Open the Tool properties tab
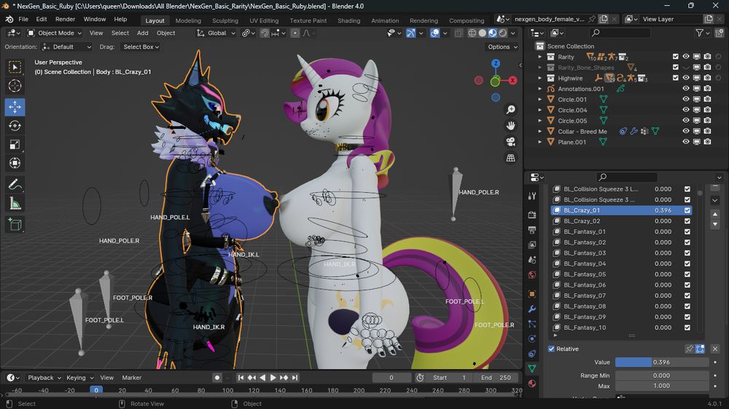Viewport: 729px width, 409px height. pos(532,196)
